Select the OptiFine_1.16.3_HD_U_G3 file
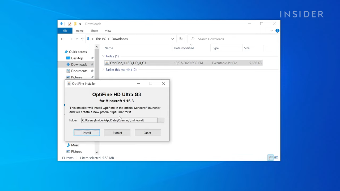 coord(128,63)
